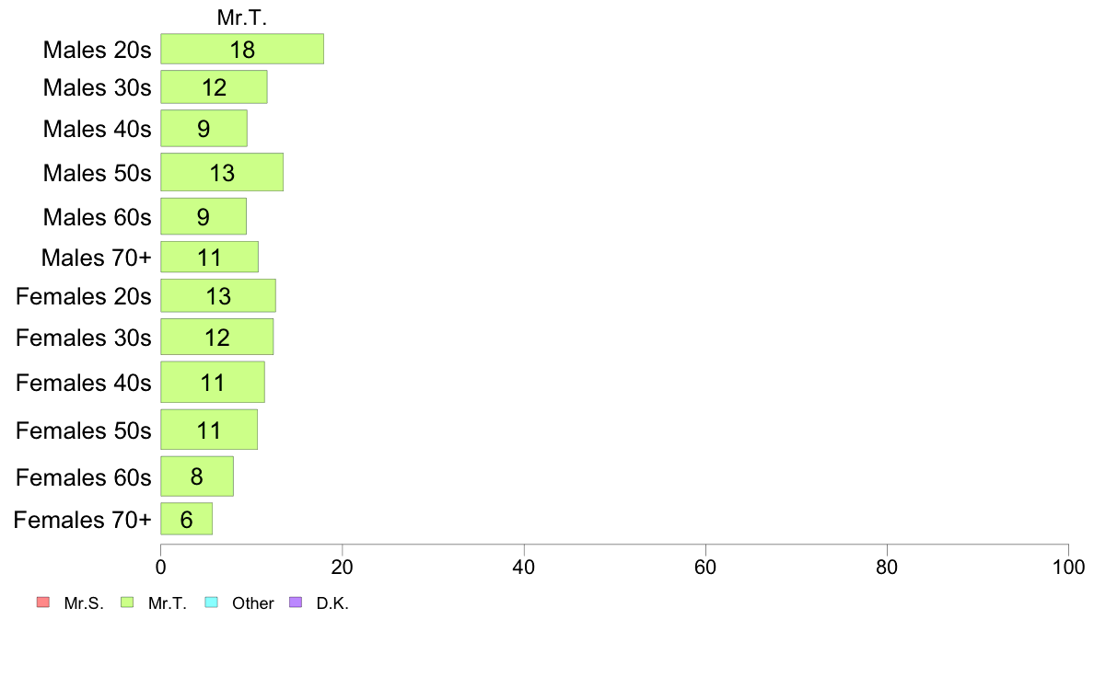The image size is (1094, 677).
Task: Click the Females 20s bar showing 13
Action: pyautogui.click(x=217, y=295)
